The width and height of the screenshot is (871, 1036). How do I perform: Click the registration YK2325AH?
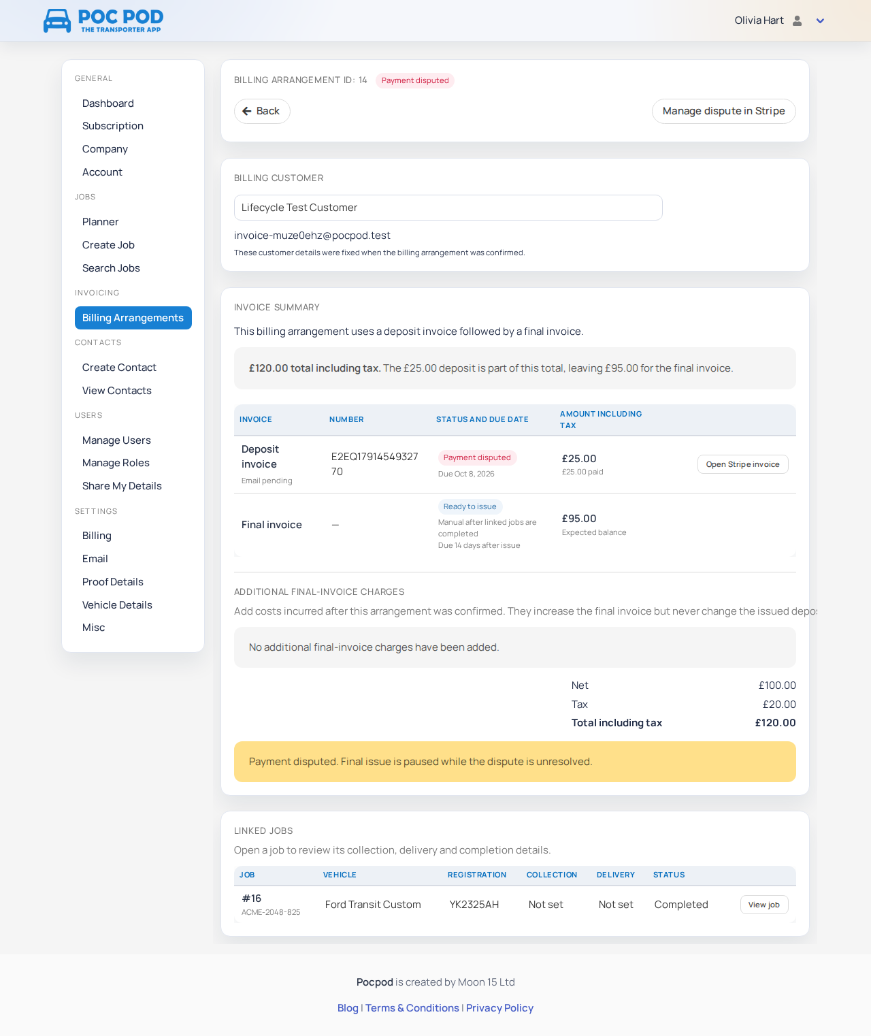(x=474, y=905)
